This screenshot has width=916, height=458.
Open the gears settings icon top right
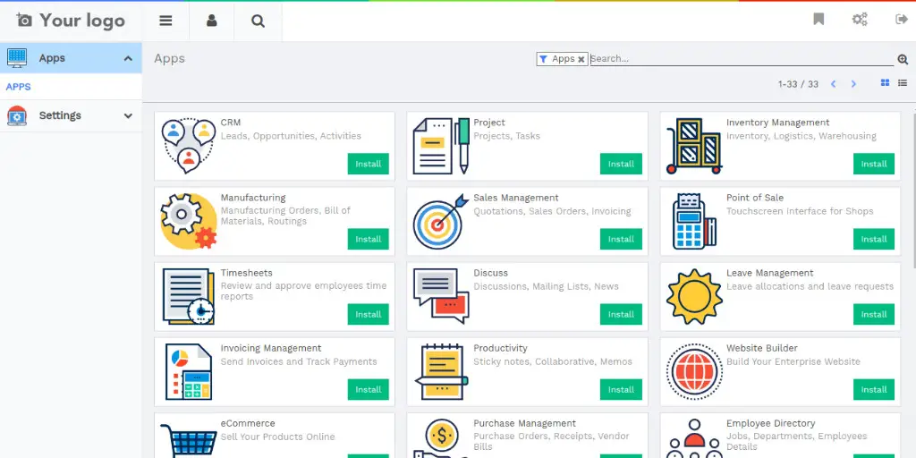pos(860,20)
